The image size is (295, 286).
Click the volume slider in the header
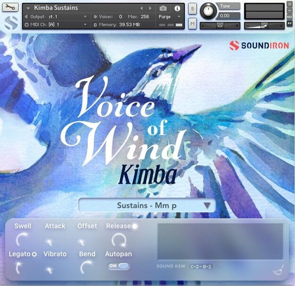coord(264,25)
